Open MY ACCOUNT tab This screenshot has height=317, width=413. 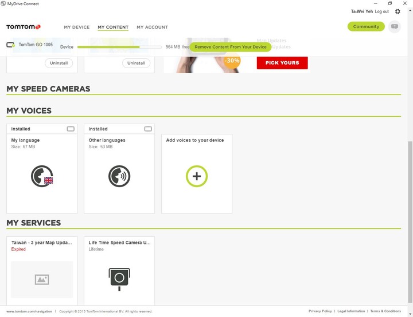click(x=152, y=27)
